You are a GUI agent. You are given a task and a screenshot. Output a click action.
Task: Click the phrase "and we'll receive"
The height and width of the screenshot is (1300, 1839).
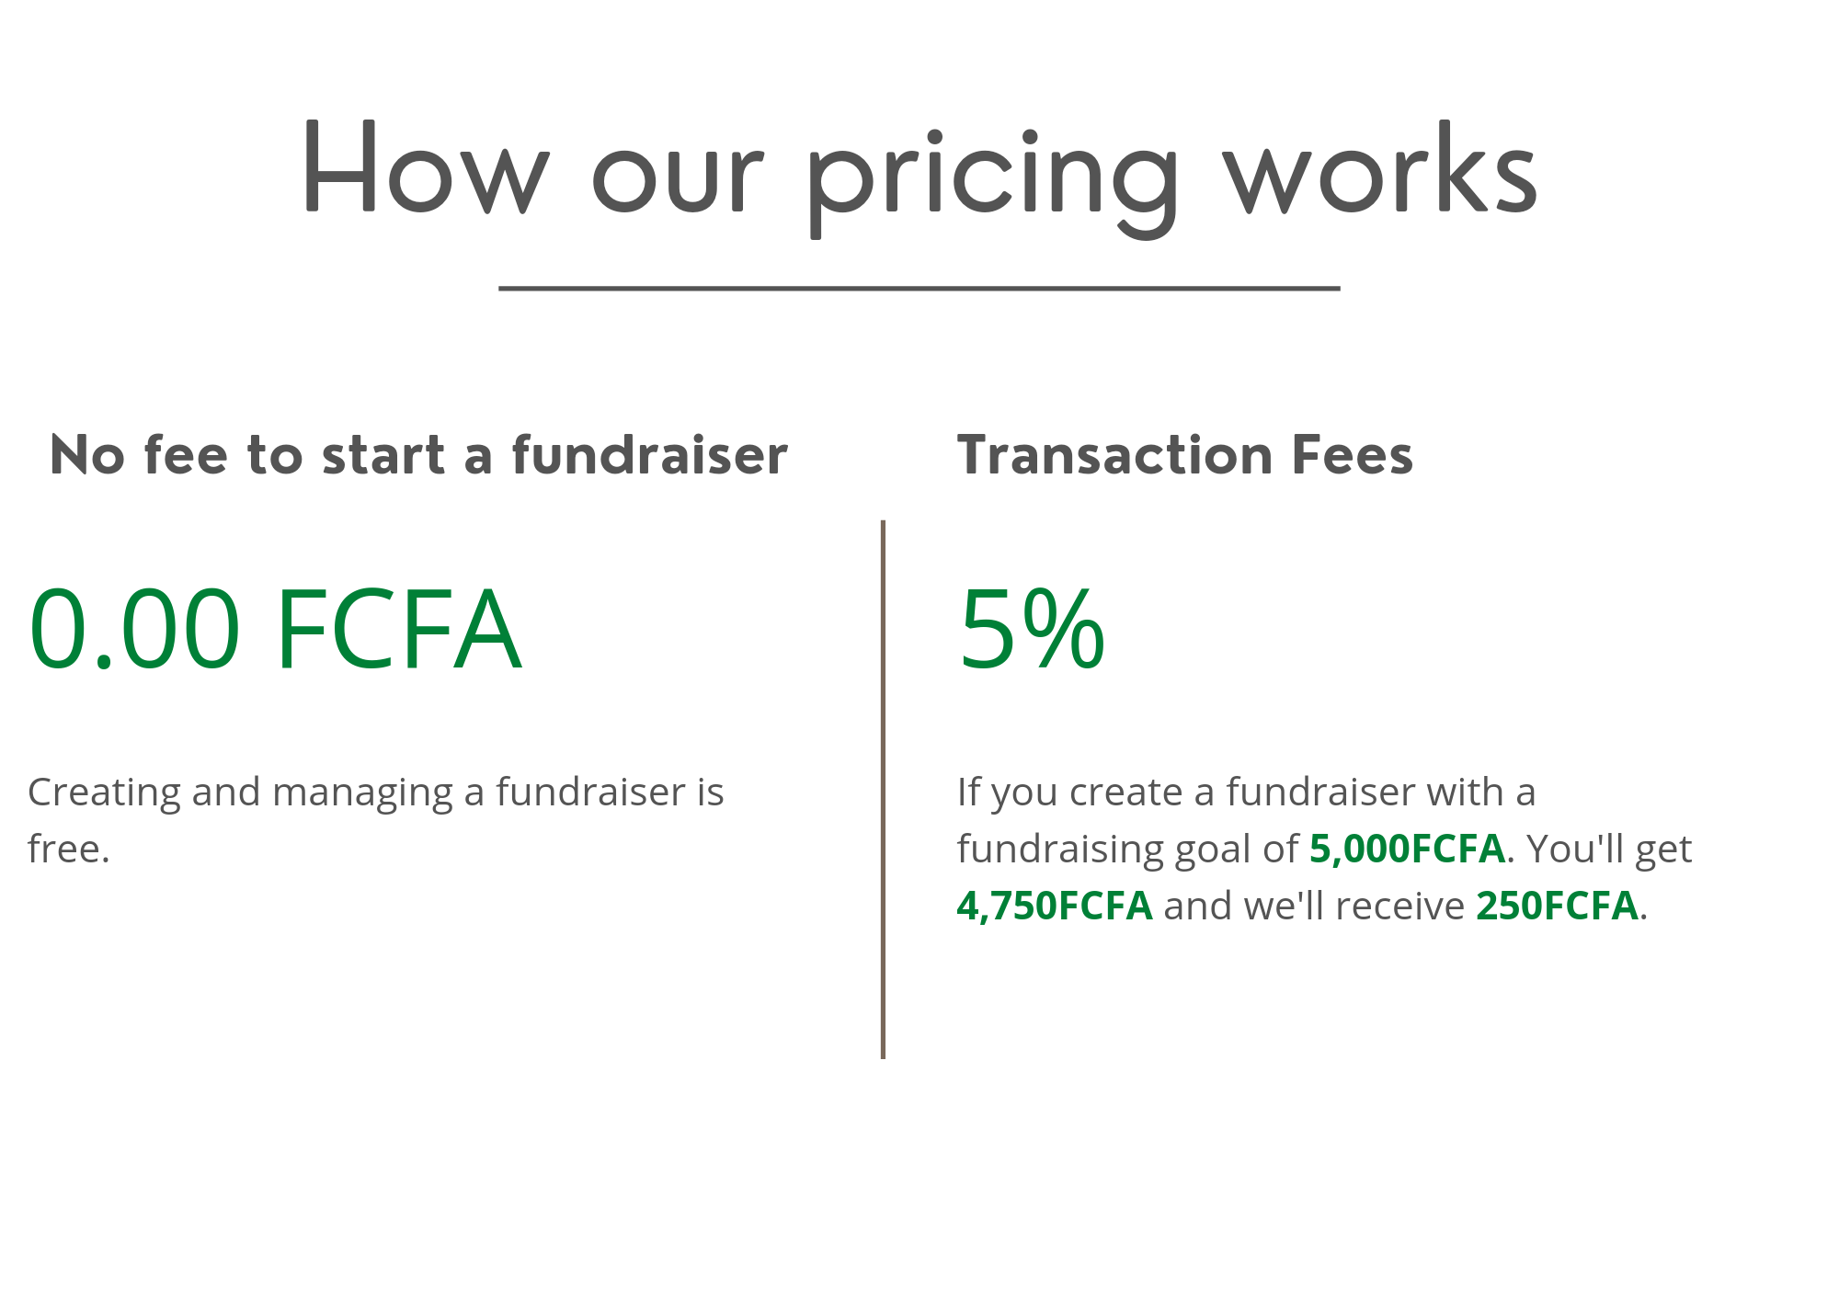tap(1314, 906)
